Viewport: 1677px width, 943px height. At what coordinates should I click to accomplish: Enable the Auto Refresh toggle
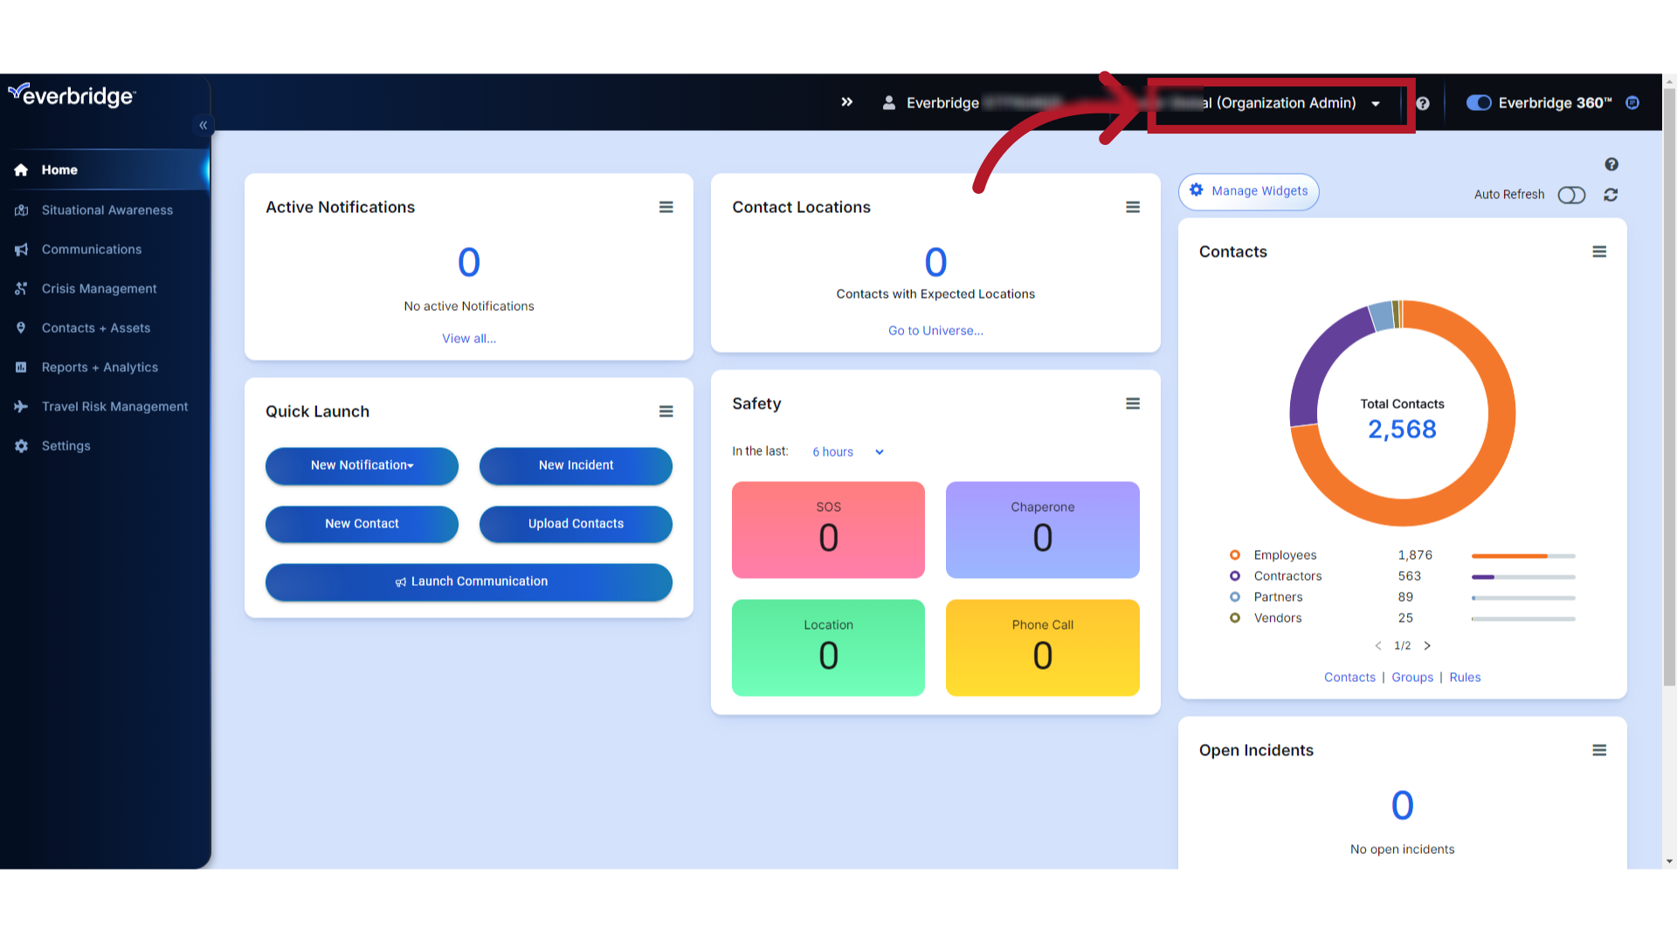(x=1570, y=195)
